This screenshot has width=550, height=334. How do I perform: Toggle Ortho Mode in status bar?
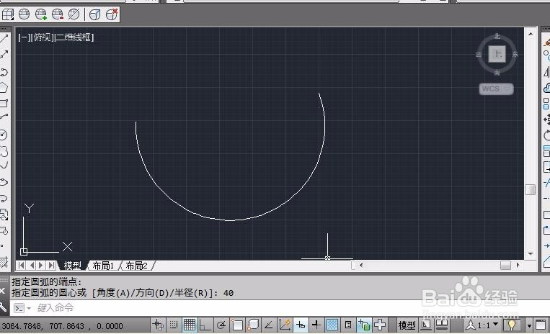coord(205,325)
